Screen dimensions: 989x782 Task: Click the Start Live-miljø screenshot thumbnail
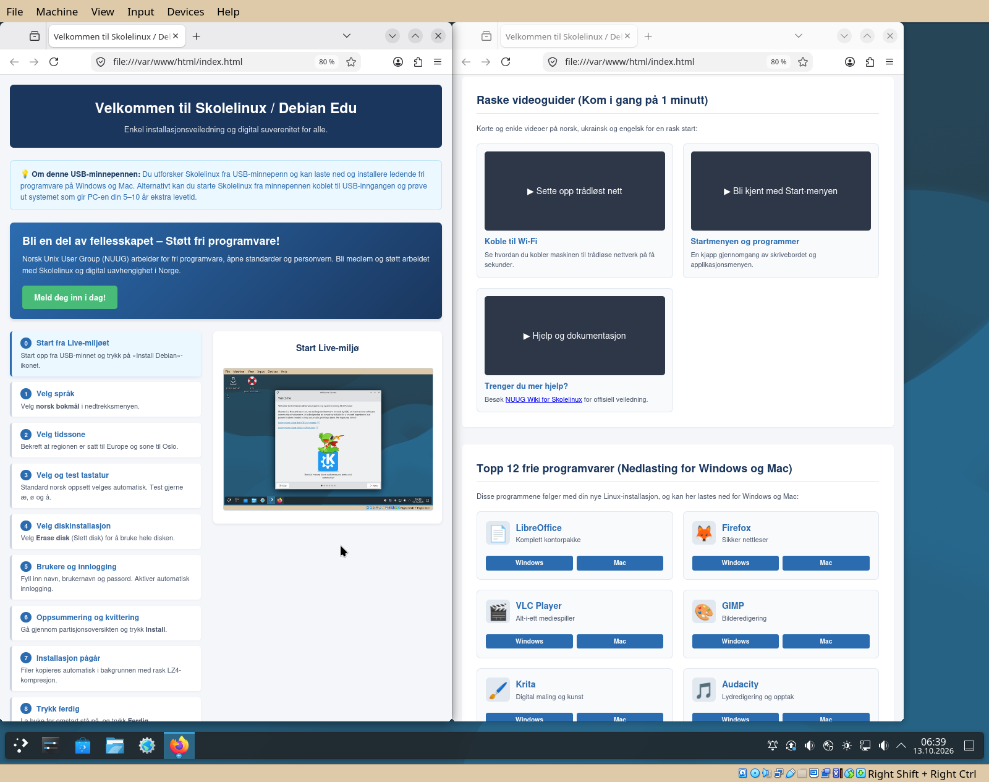(328, 439)
